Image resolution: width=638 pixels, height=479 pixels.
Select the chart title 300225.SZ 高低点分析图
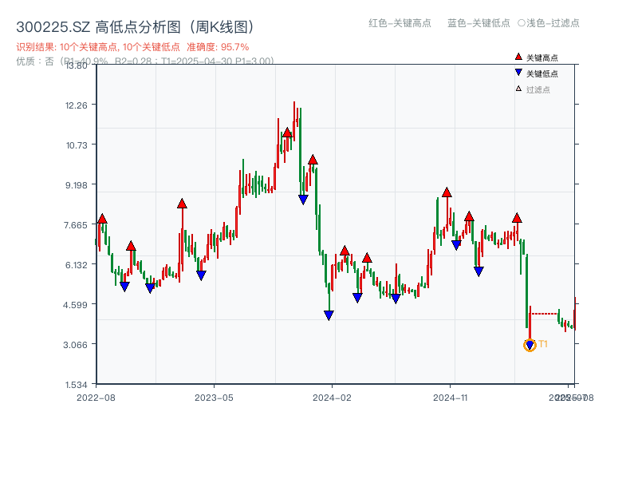[x=135, y=25]
